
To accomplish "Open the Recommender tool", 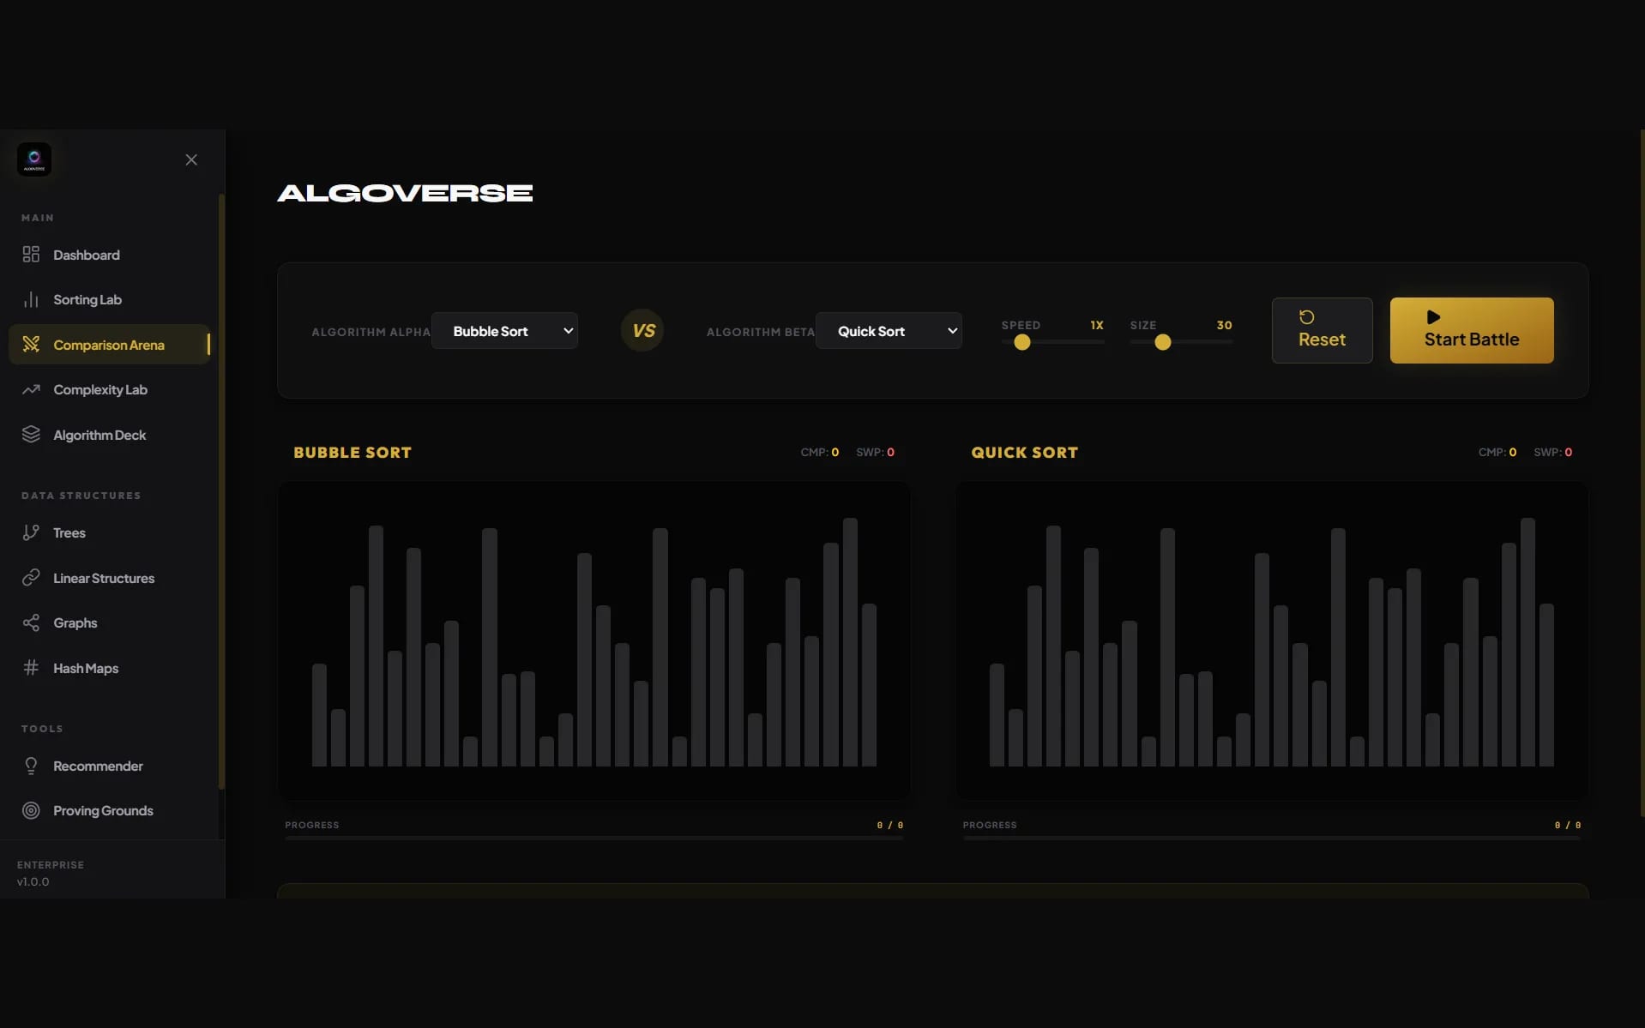I will tap(109, 766).
